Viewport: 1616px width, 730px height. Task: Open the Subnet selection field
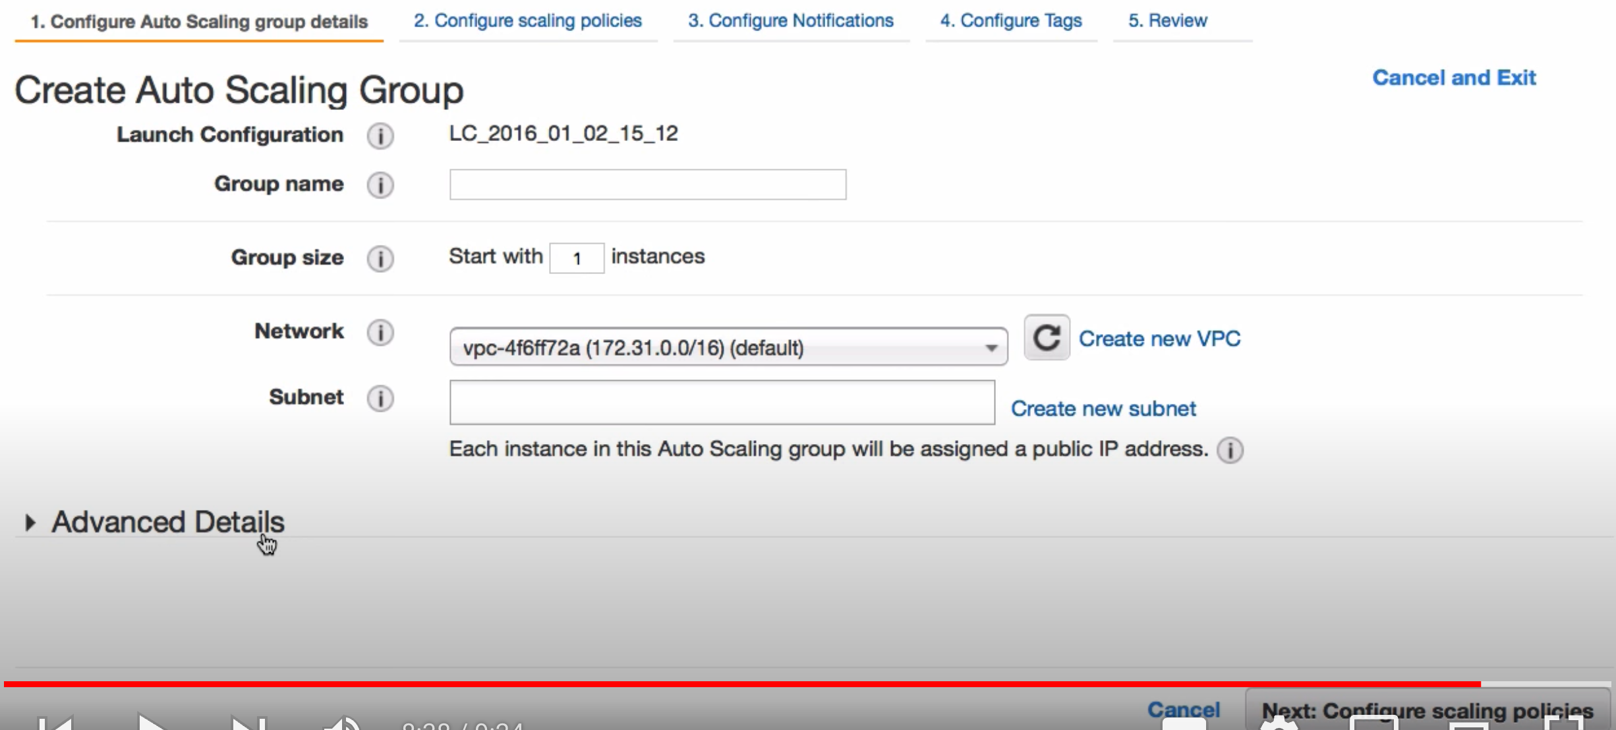point(722,403)
